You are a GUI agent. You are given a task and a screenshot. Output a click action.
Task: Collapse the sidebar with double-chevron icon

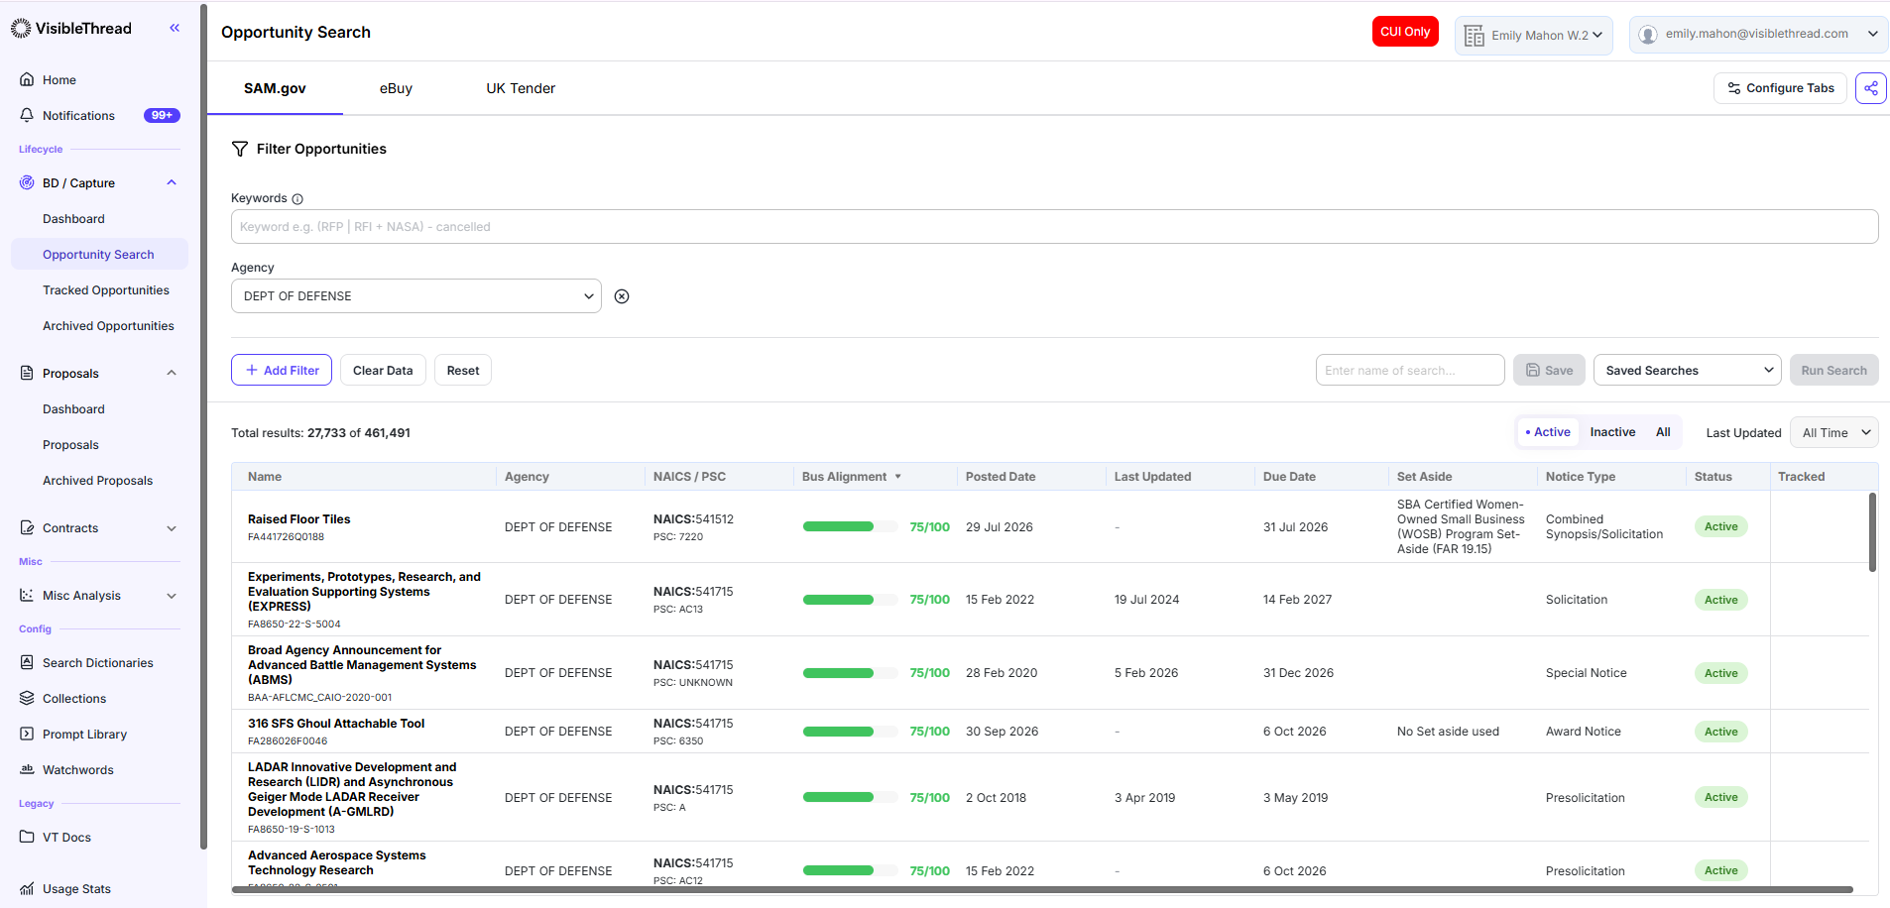click(175, 28)
